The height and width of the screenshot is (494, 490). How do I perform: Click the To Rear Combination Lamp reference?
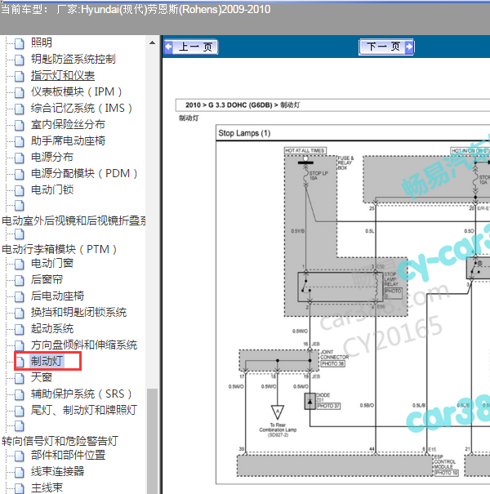point(278,429)
